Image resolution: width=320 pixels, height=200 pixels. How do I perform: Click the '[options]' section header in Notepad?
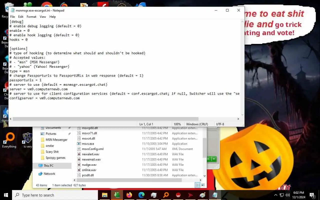point(18,48)
